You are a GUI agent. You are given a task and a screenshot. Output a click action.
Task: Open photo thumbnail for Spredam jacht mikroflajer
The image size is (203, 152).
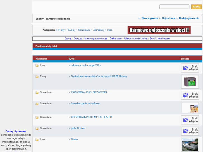[x=190, y=108]
